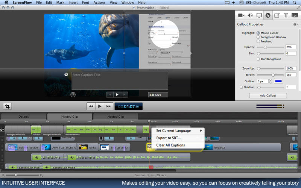Select the Freehand highlight radio button
Viewport: 301px width, 188px height.
point(258,41)
